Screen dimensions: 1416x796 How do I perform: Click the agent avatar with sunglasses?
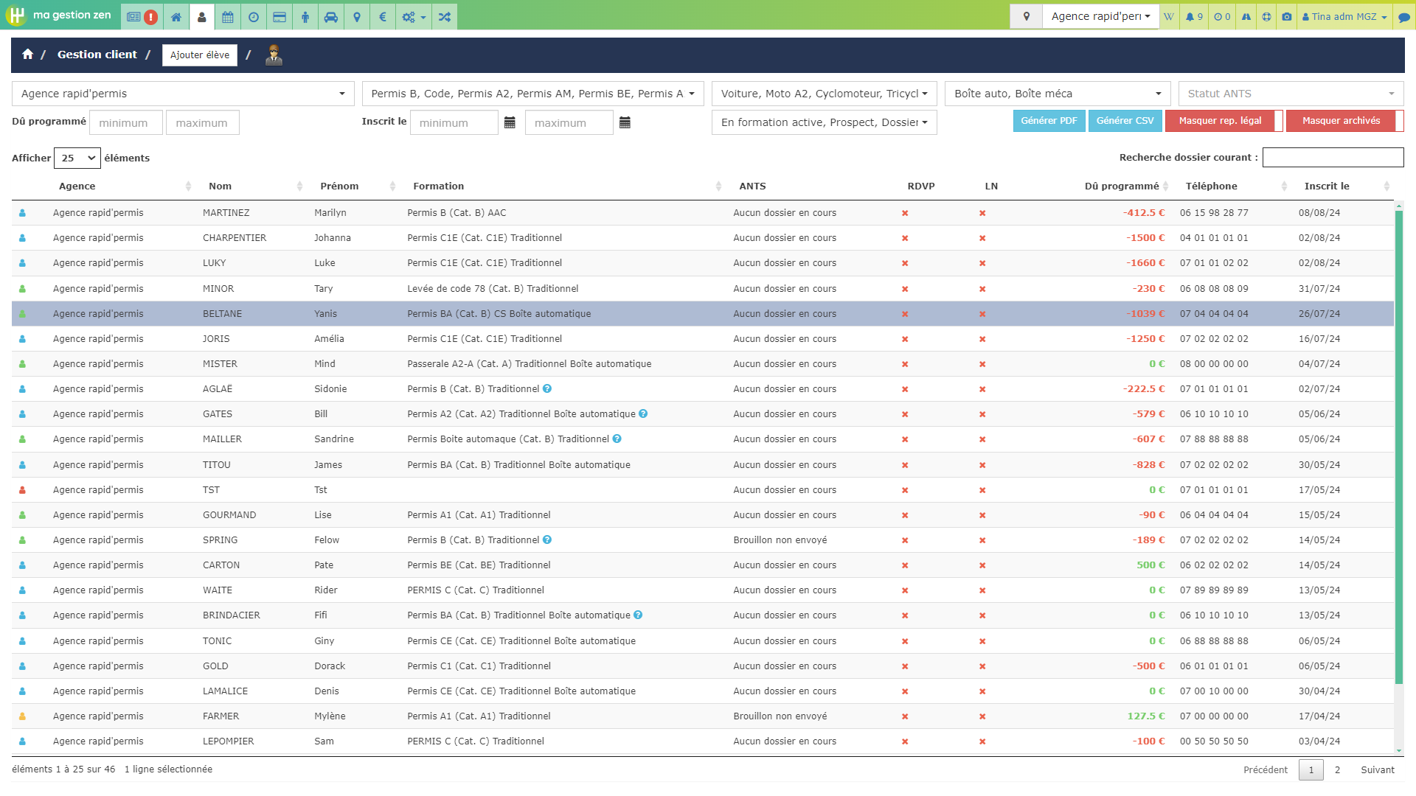click(274, 55)
